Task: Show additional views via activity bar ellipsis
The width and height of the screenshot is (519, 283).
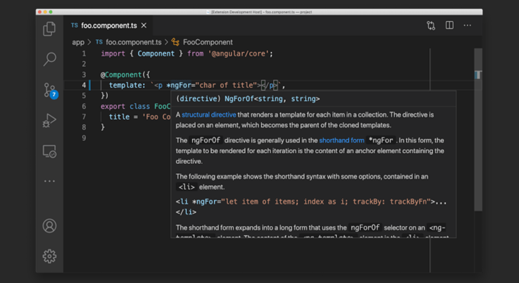Action: 49,181
